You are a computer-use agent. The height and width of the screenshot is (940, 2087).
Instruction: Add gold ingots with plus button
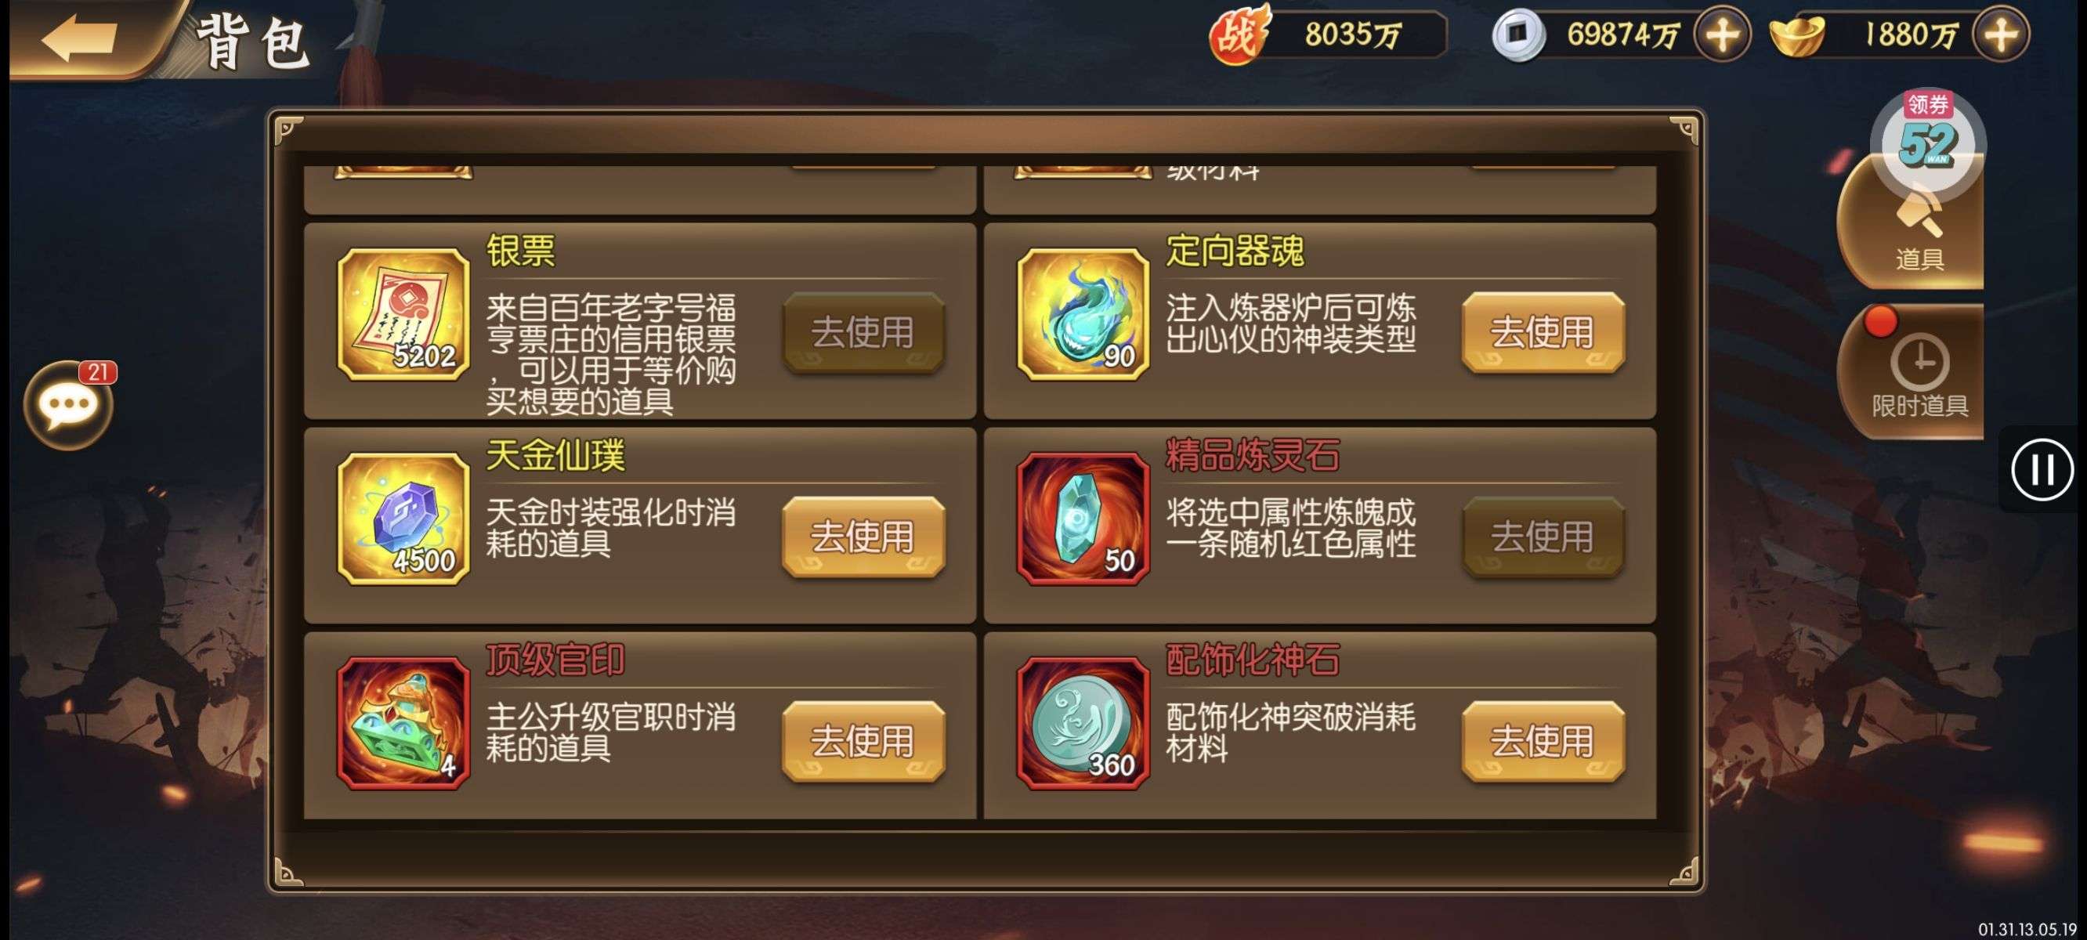pyautogui.click(x=2000, y=34)
